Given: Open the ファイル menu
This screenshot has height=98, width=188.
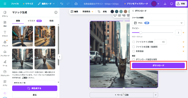Looking at the screenshot, I should tap(15, 4).
